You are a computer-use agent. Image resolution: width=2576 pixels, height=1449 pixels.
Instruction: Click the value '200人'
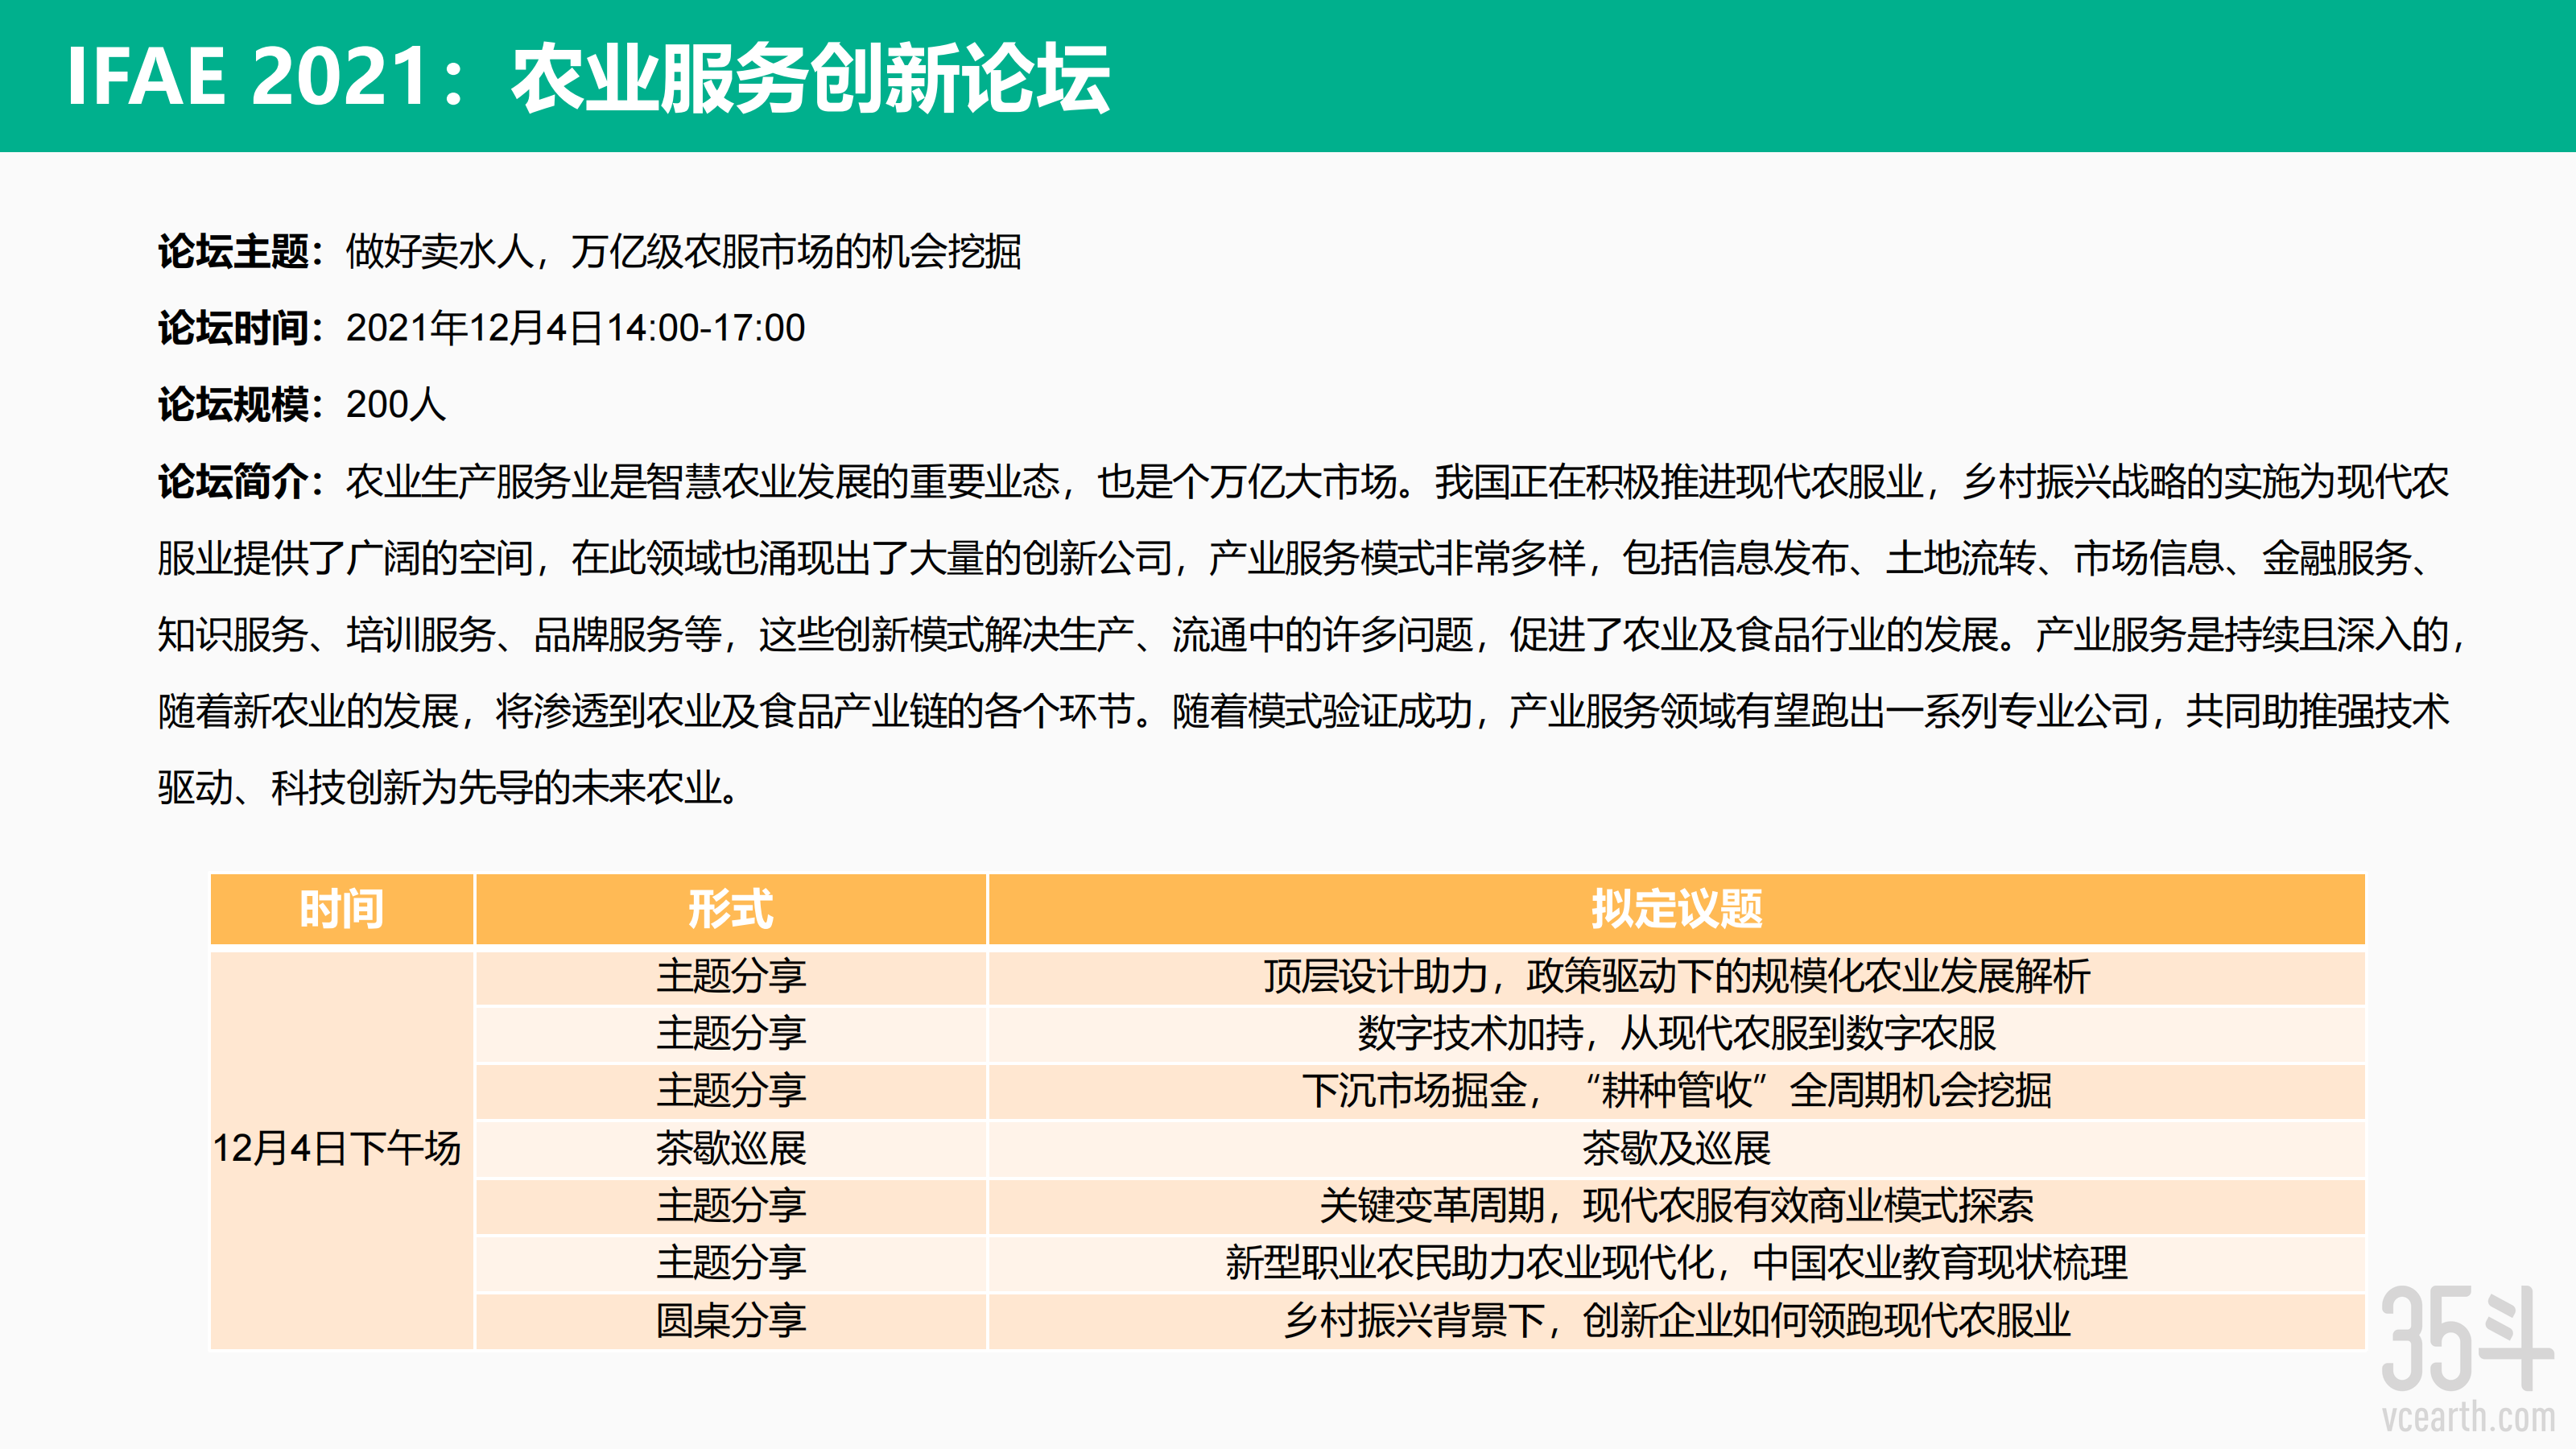tap(396, 404)
